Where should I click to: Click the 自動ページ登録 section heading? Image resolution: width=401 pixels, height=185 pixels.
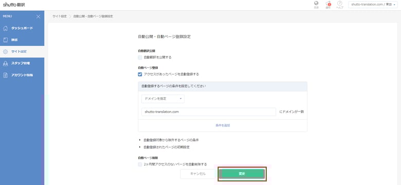click(x=148, y=68)
